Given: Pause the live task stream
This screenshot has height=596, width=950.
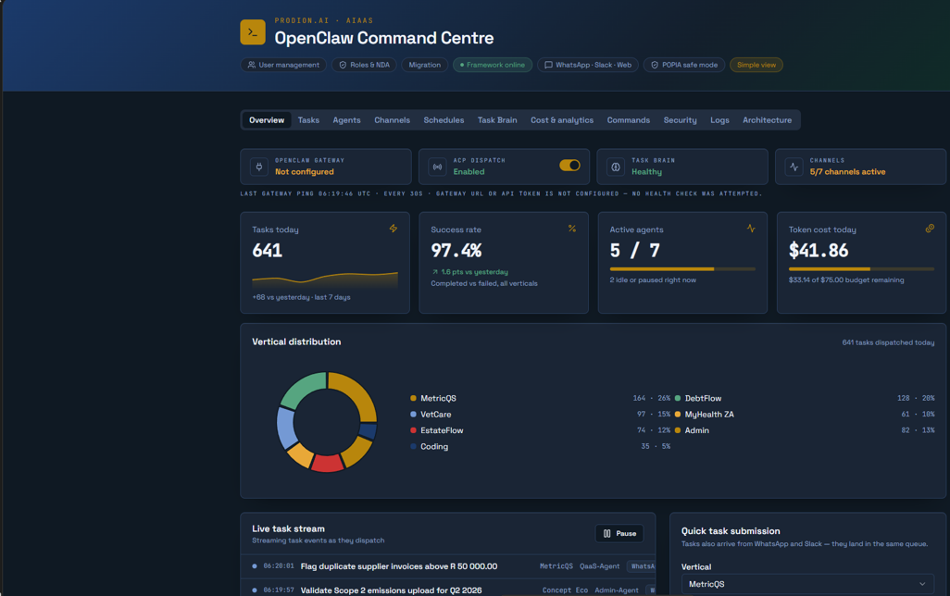Looking at the screenshot, I should 619,534.
